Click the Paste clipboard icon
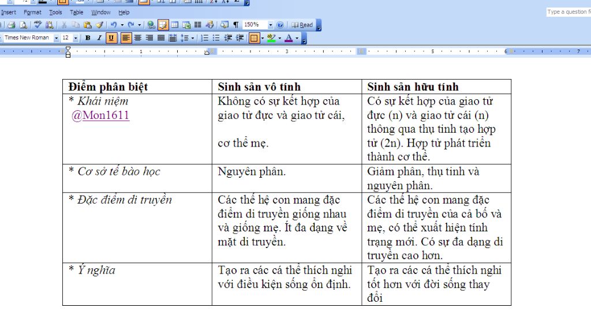This screenshot has width=591, height=330. coord(88,25)
